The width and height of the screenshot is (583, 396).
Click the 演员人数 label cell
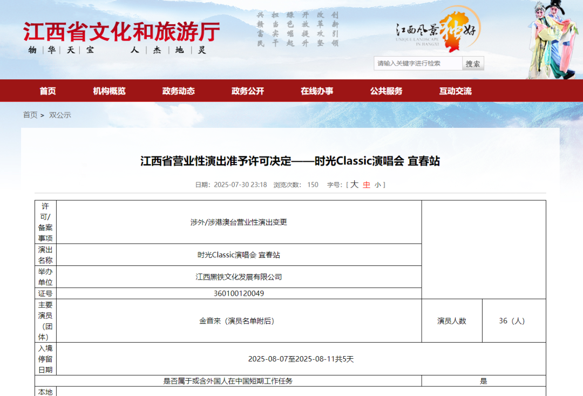pyautogui.click(x=452, y=320)
